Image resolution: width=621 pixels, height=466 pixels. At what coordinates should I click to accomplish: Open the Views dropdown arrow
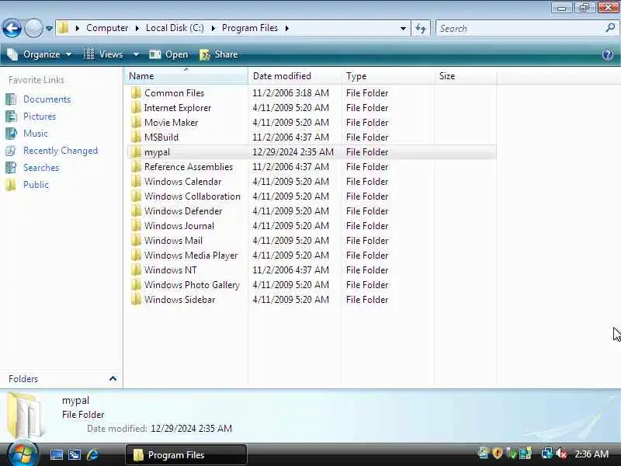pyautogui.click(x=136, y=54)
